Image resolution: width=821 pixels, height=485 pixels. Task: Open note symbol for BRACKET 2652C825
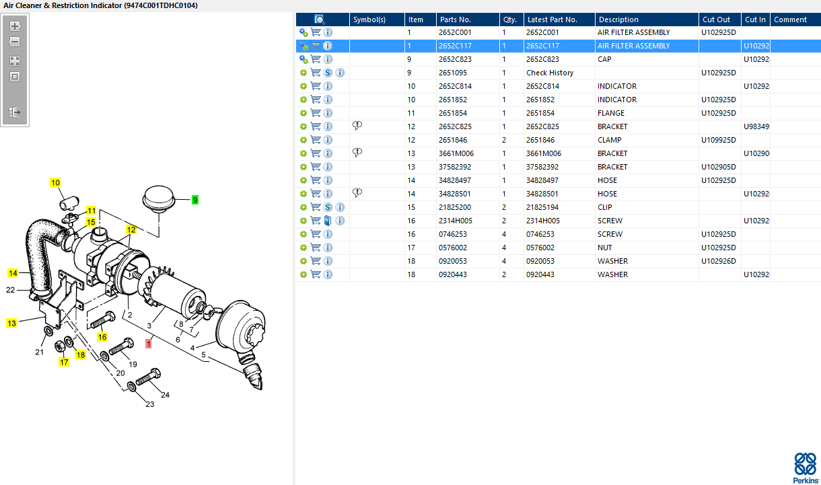coord(357,126)
